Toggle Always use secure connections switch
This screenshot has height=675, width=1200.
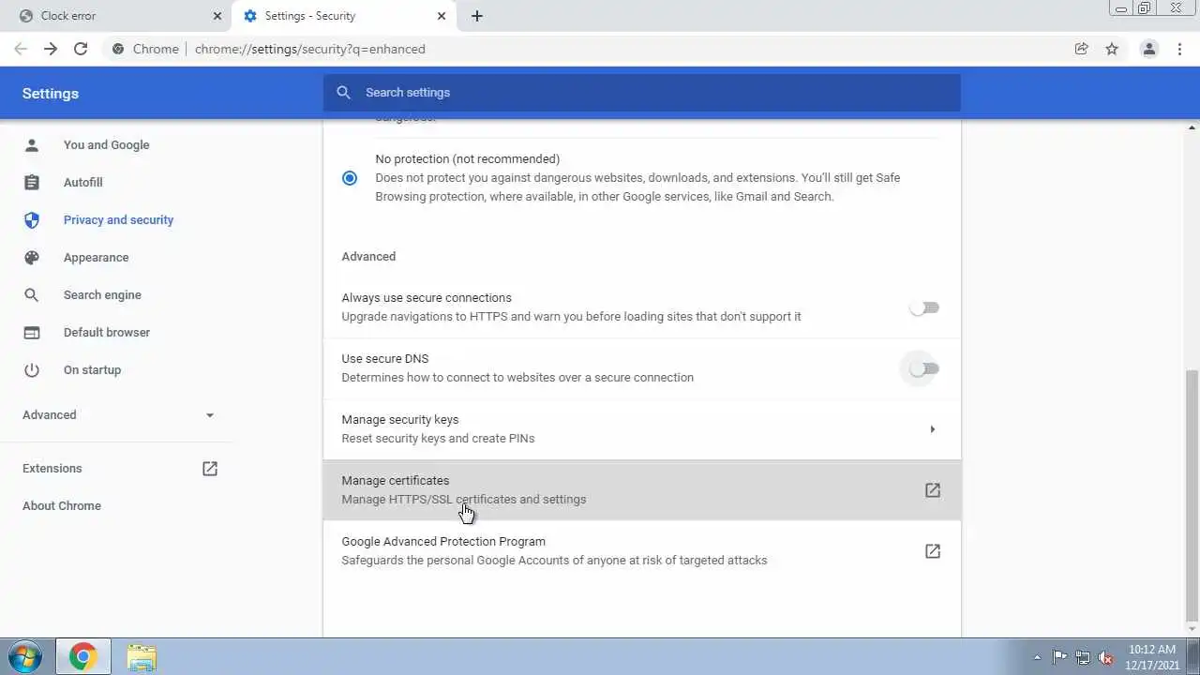(x=924, y=307)
